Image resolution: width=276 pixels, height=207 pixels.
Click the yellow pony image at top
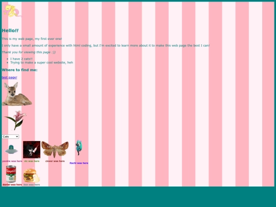point(12,11)
